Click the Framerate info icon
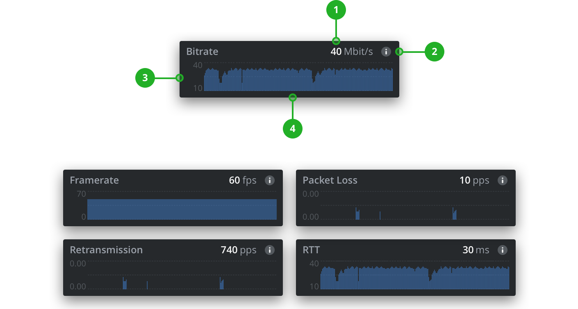 coord(270,180)
